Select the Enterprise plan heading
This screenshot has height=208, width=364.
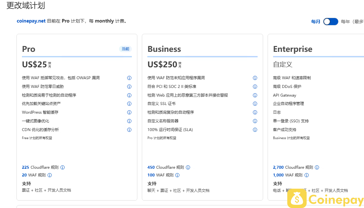292,49
